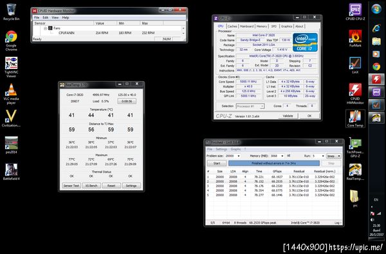Image resolution: width=386 pixels, height=254 pixels.
Task: Select the CPUID HWMonitor desktop shortcut
Action: point(355,93)
